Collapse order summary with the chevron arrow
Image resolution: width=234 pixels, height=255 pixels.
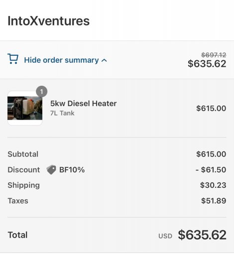click(x=104, y=60)
